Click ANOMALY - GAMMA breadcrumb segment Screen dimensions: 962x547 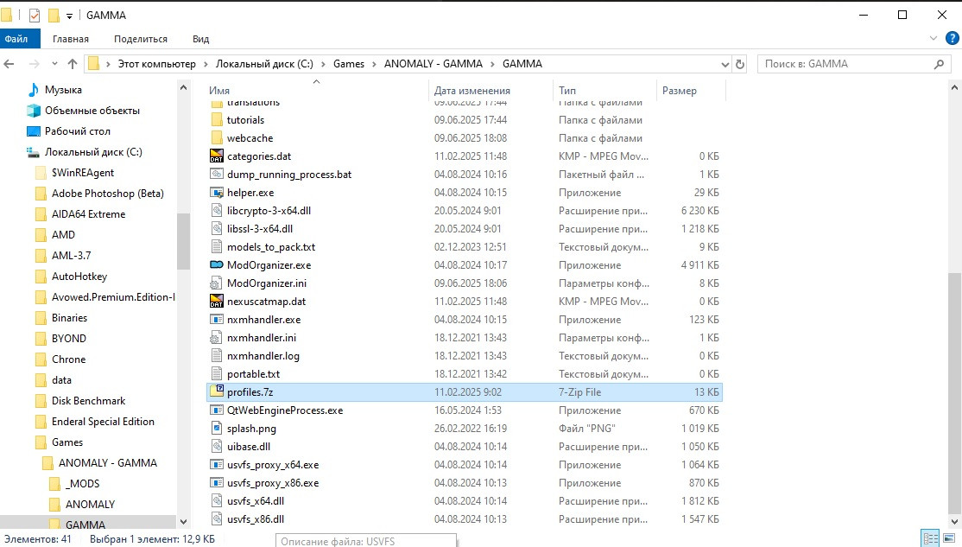tap(434, 64)
